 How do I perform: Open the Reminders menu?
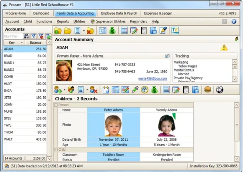click(139, 21)
